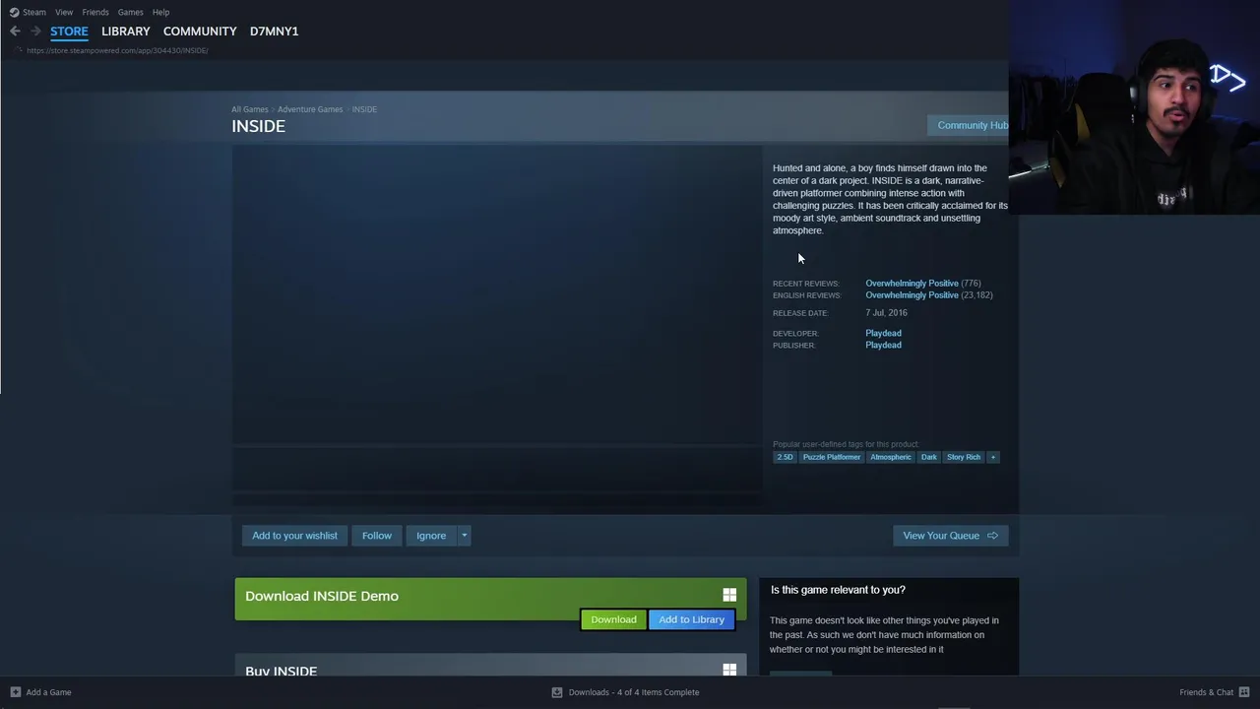Switch to the COMMUNITY tab
1260x709 pixels.
click(x=200, y=32)
